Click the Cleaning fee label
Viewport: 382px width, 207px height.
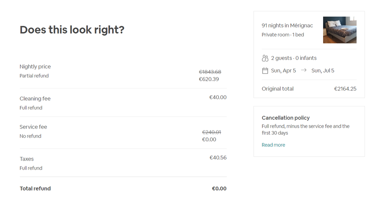coord(35,99)
